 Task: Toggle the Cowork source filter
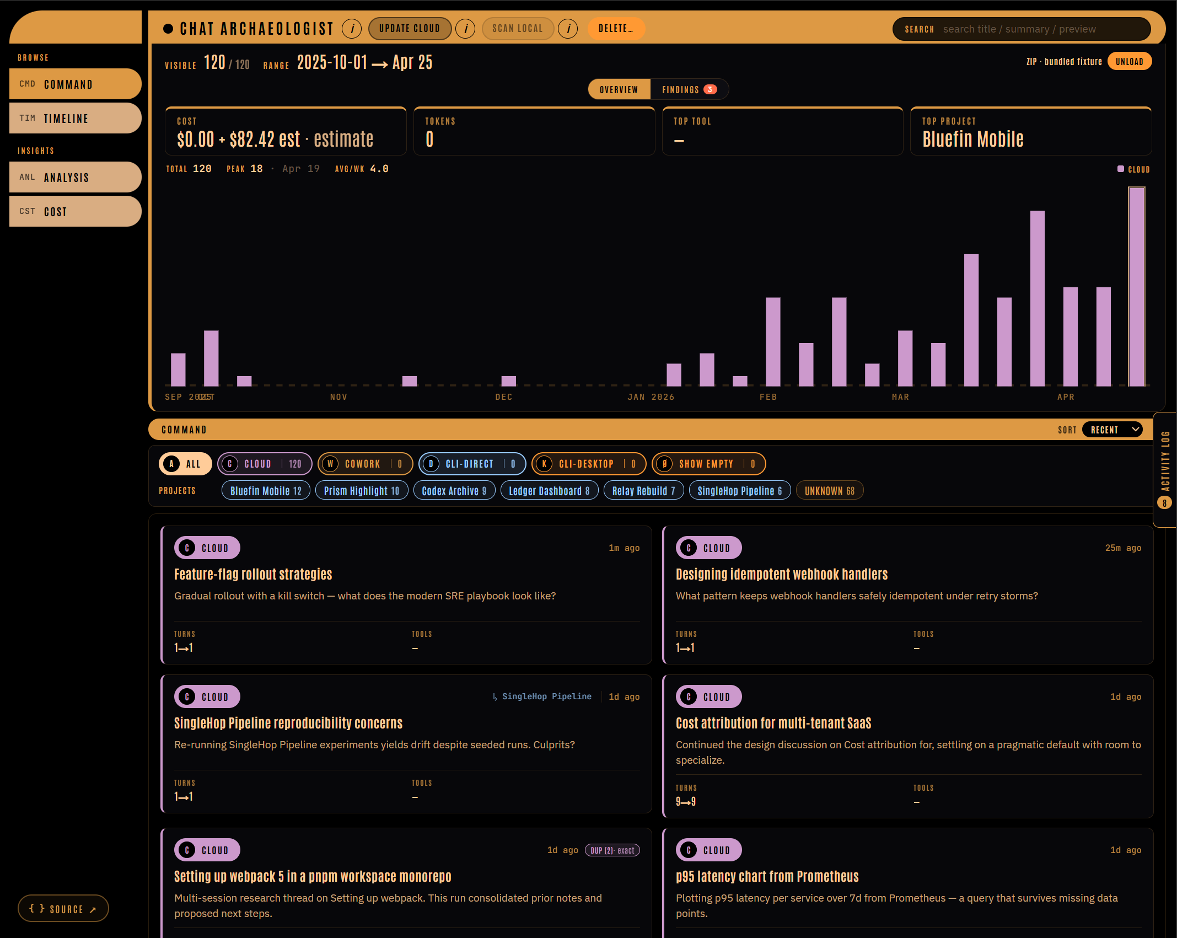pyautogui.click(x=366, y=464)
